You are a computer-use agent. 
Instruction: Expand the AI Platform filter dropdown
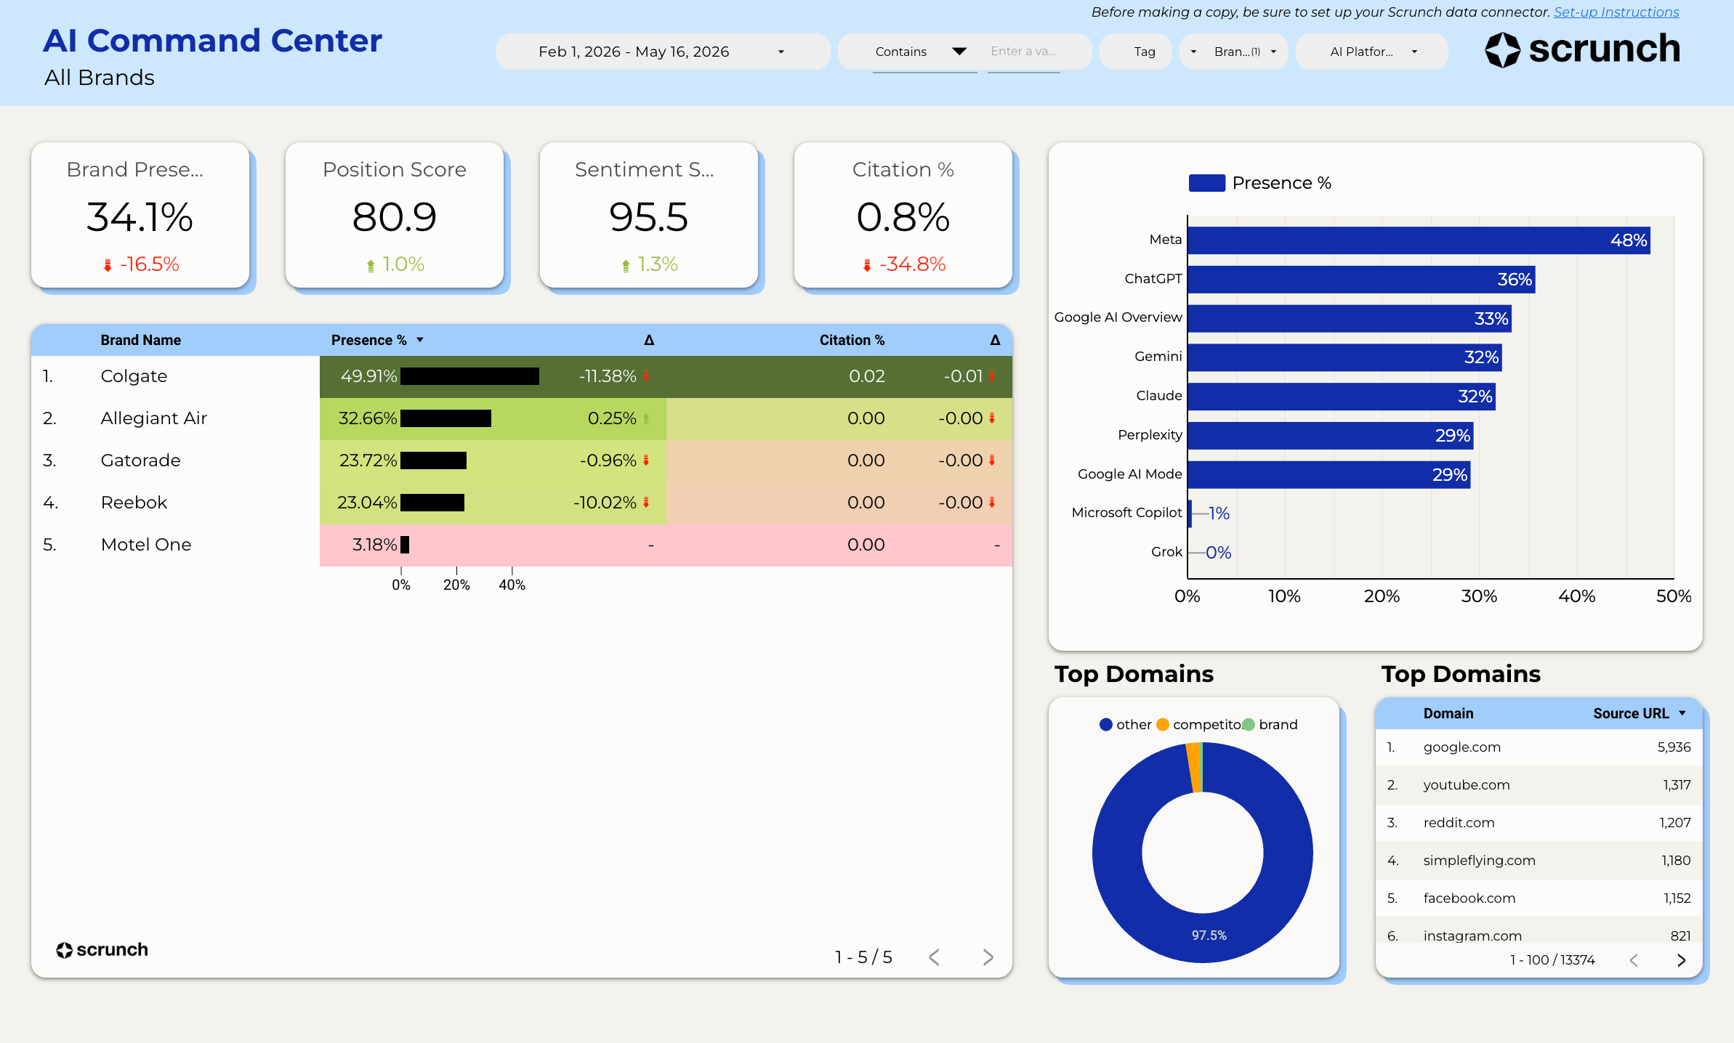pos(1372,52)
